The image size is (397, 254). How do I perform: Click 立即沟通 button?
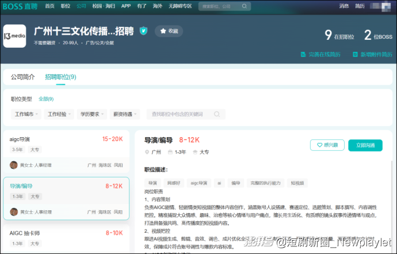[x=365, y=145]
